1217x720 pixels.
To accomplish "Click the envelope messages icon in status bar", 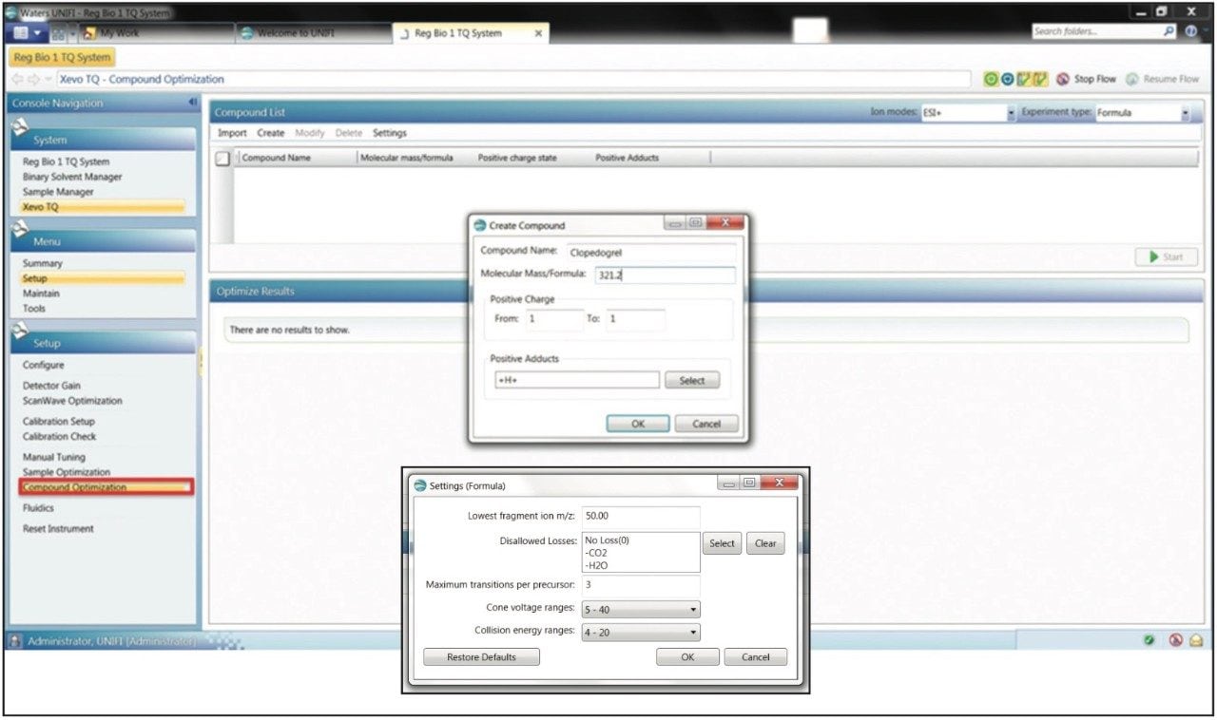I will pos(1195,640).
